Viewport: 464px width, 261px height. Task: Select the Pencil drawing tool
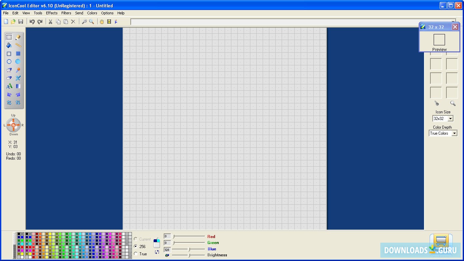tap(18, 37)
